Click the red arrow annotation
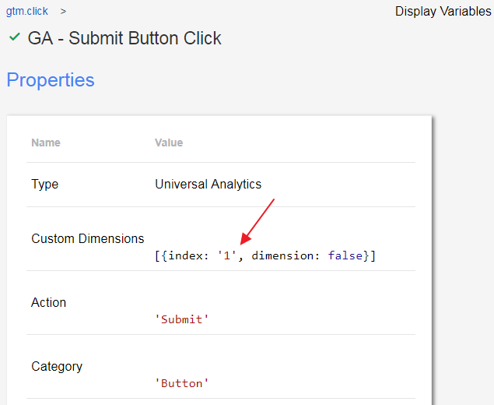This screenshot has width=494, height=405. tap(258, 220)
